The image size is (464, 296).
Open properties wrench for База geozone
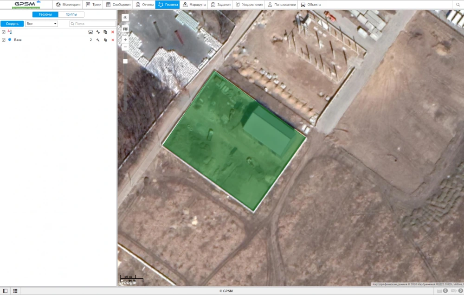coord(98,40)
